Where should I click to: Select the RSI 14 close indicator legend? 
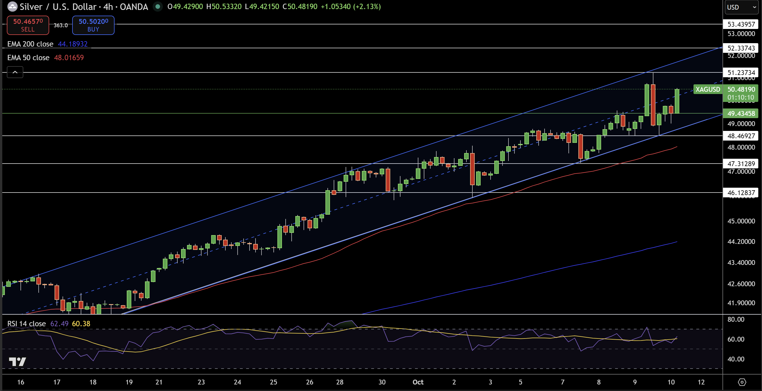tap(27, 324)
